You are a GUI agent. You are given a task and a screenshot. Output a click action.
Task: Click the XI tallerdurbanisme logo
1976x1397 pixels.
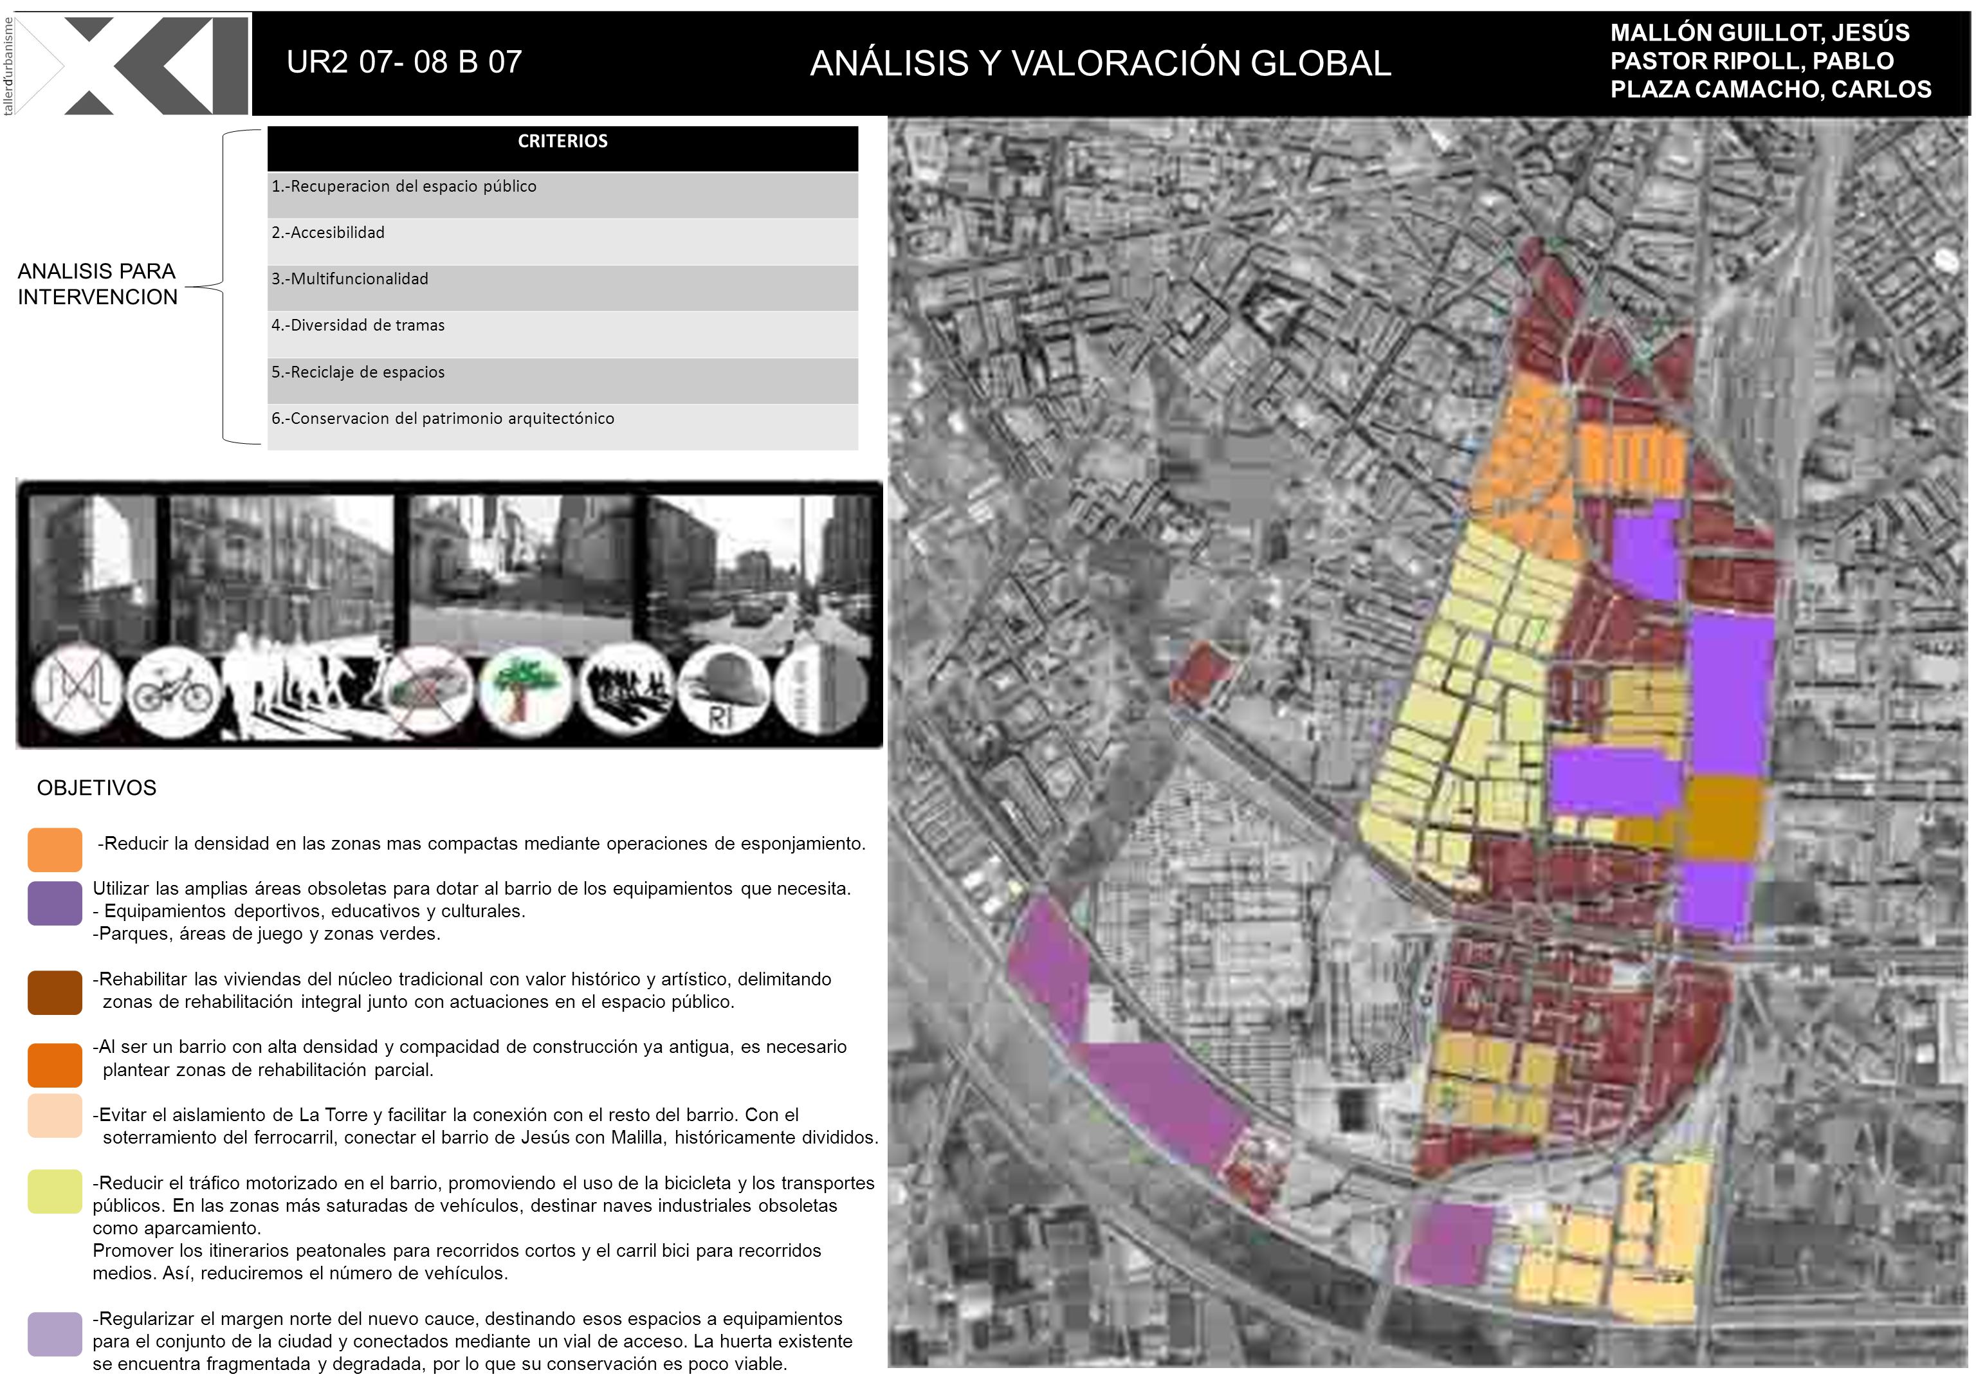click(127, 64)
